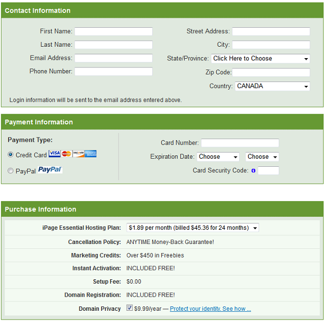Viewport: 326px width, 326px height.
Task: Select the PayPal payment option
Action: (10, 171)
